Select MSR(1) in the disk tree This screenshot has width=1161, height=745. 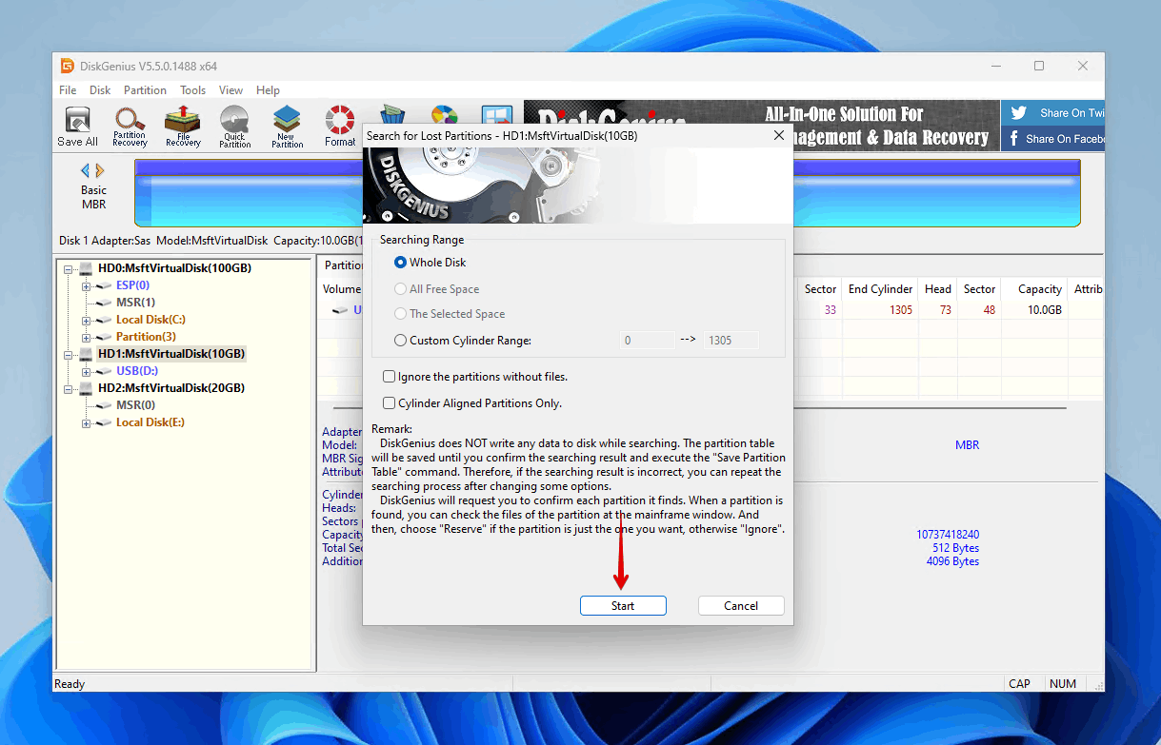click(x=135, y=303)
